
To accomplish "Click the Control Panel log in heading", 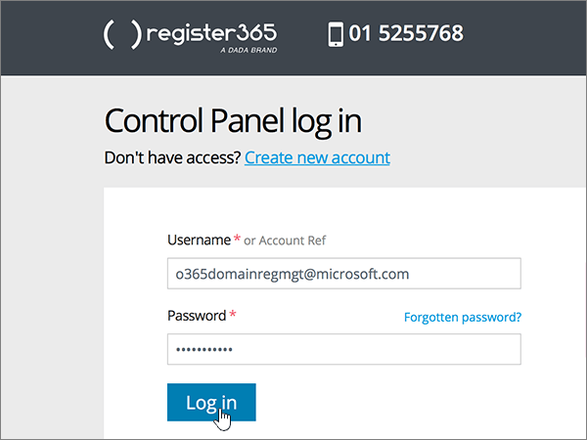I will [233, 121].
